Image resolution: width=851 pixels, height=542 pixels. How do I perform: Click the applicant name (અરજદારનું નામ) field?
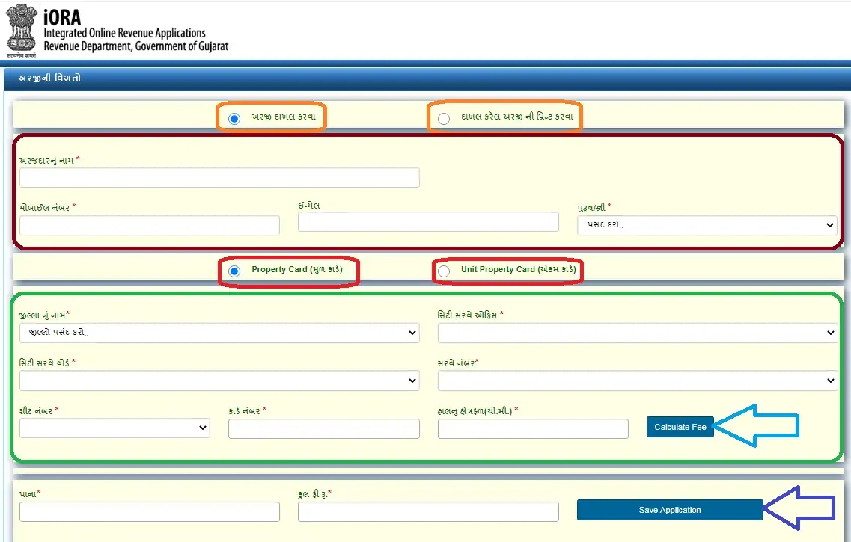point(219,178)
